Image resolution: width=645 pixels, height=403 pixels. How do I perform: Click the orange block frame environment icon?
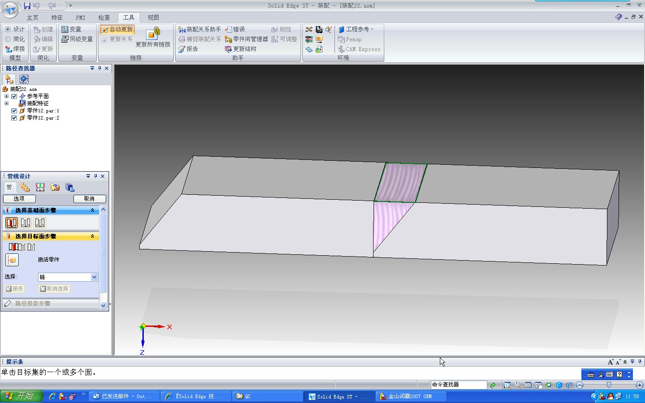point(319,39)
